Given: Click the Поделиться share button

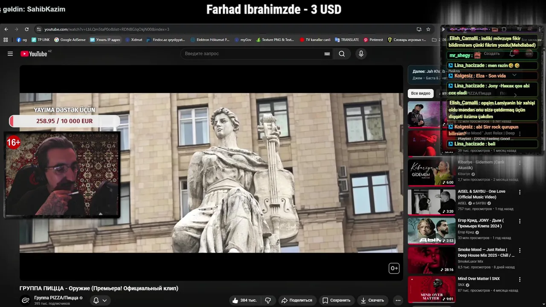Looking at the screenshot, I should click(x=297, y=300).
